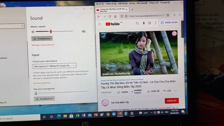Open the Dấu trang menu

142,3
